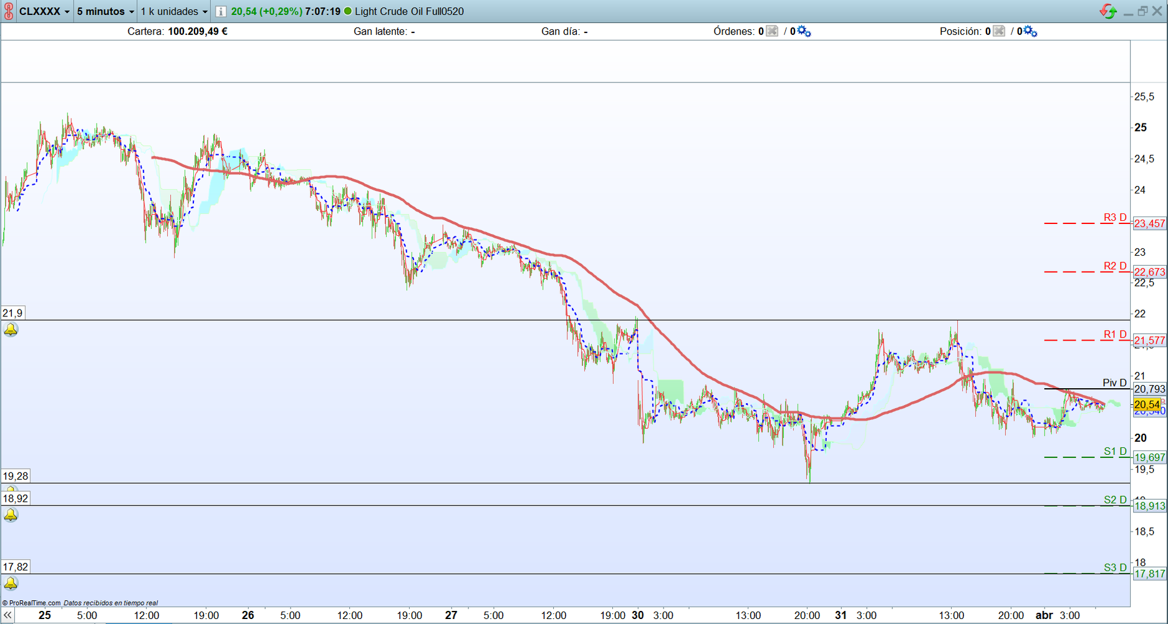Screen dimensions: 1168x624
Task: Click the 21,9 horizontal line label
Action: 13,313
